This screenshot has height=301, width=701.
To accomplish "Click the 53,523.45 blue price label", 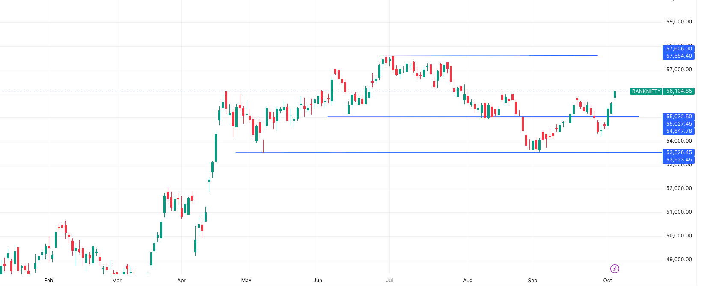I will (x=679, y=160).
